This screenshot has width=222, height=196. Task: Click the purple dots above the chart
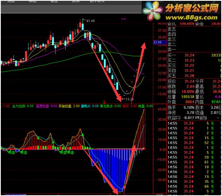pos(123,19)
